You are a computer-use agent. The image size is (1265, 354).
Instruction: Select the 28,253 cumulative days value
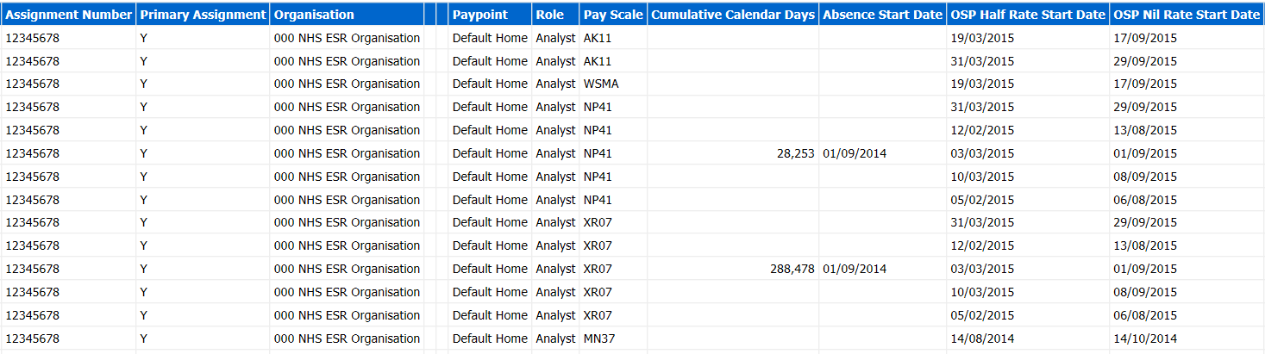(795, 153)
